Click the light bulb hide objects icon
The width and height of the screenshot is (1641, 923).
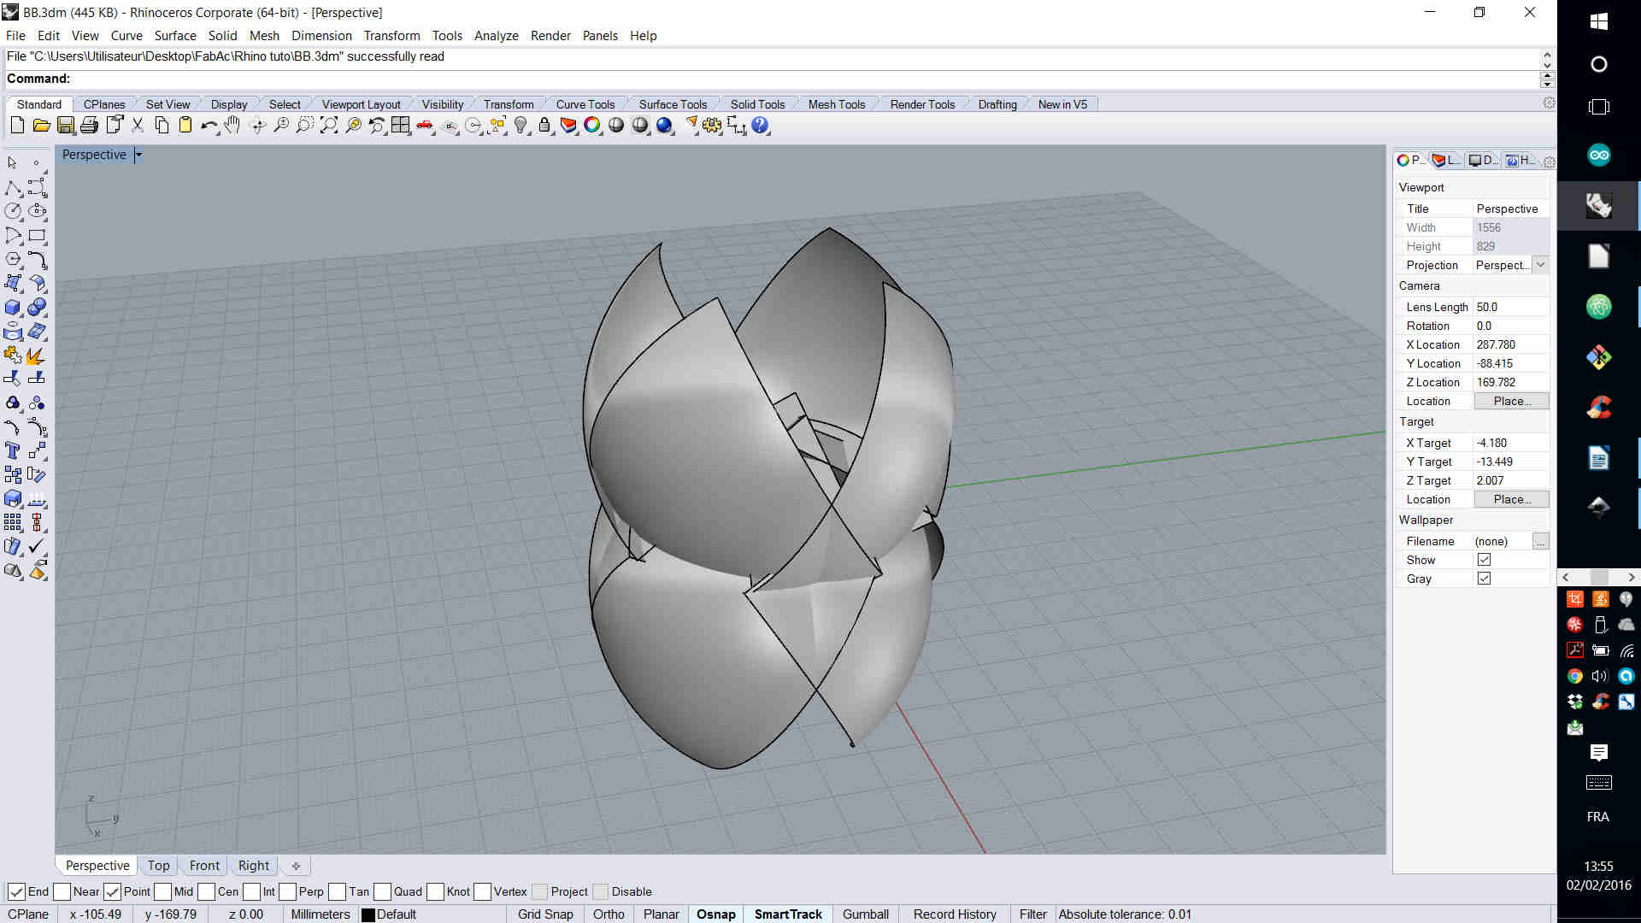tap(521, 126)
